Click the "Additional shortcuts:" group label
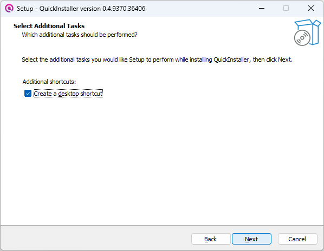Screen dimensions: 324x251 point(49,82)
